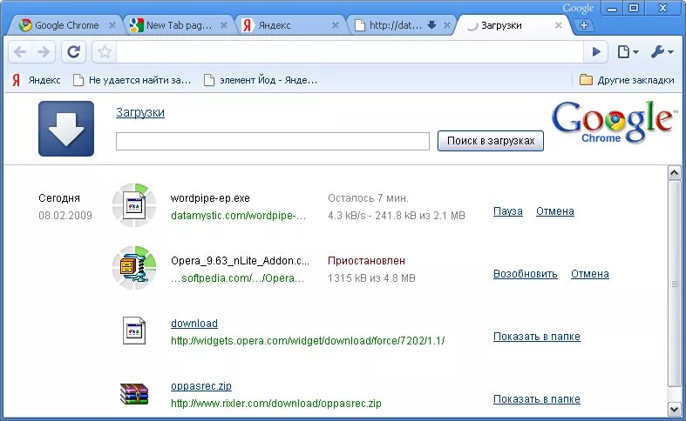This screenshot has width=686, height=421.
Task: Open the widgets.opera.com download URL
Action: click(x=308, y=341)
